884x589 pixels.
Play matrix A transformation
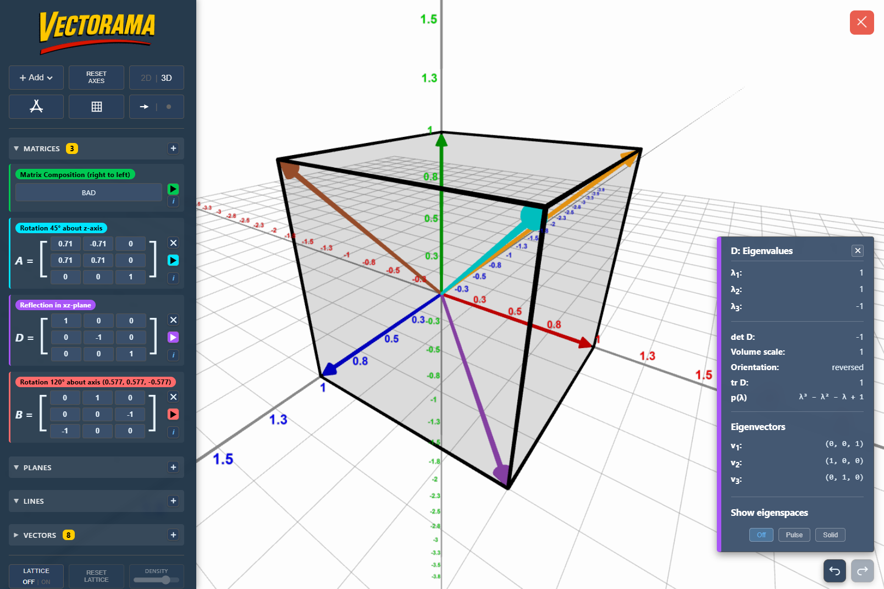coord(173,261)
